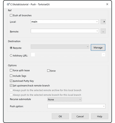Click the 'Local:' label
Viewport: 115px width, 123px height.
point(13,22)
